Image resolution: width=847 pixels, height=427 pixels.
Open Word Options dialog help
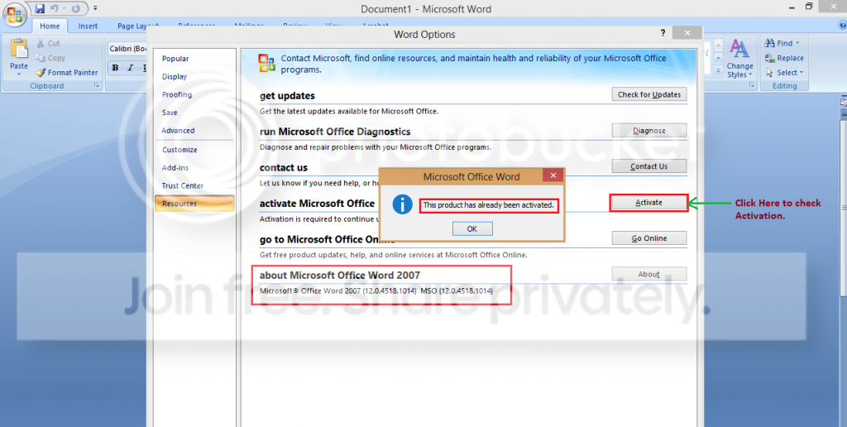pos(663,33)
